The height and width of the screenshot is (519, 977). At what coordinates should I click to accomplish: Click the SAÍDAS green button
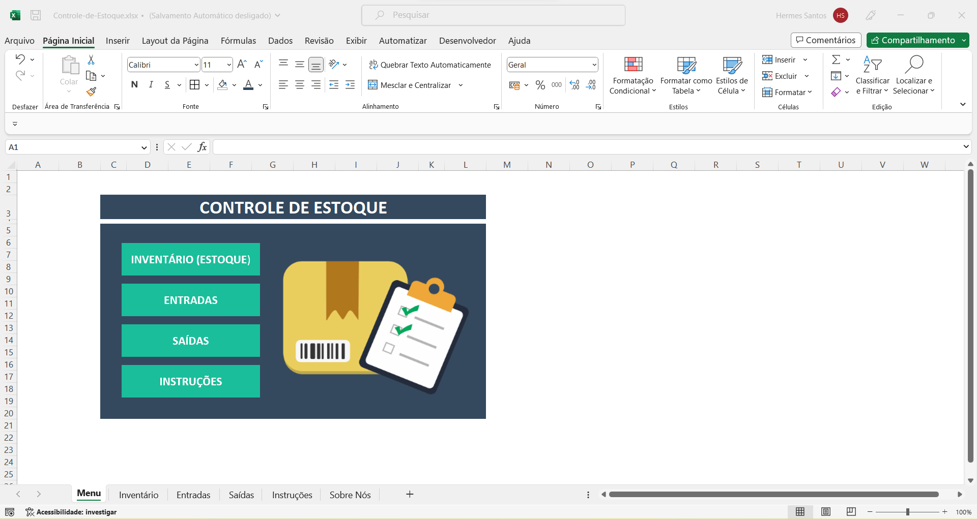[x=191, y=341]
